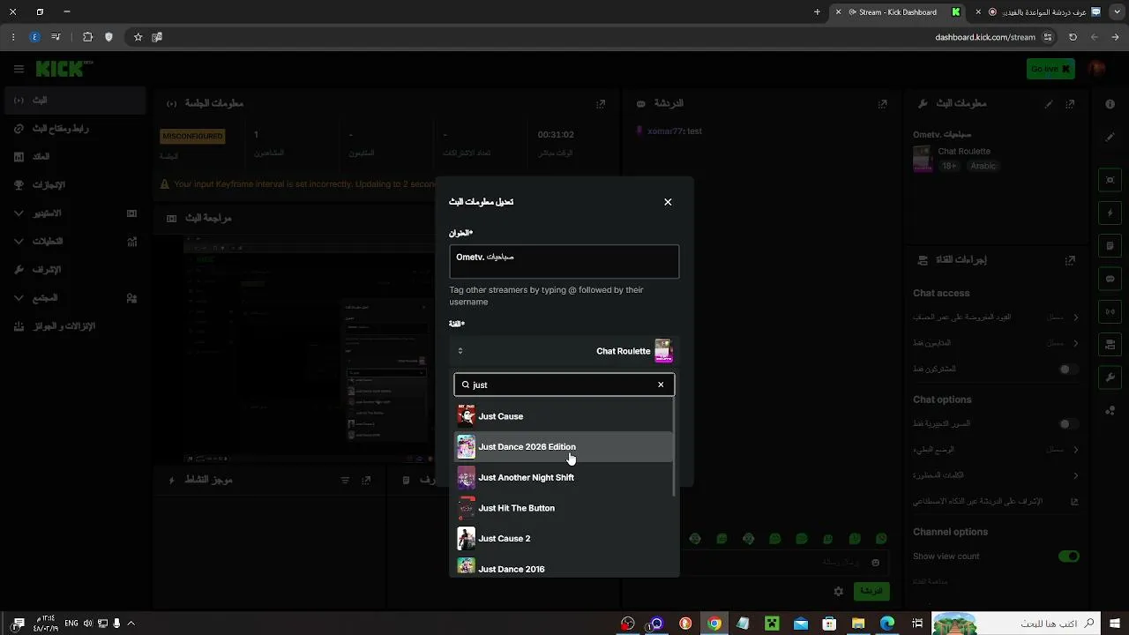
Task: Choose Just Cause 2 from the list
Action: coord(564,539)
